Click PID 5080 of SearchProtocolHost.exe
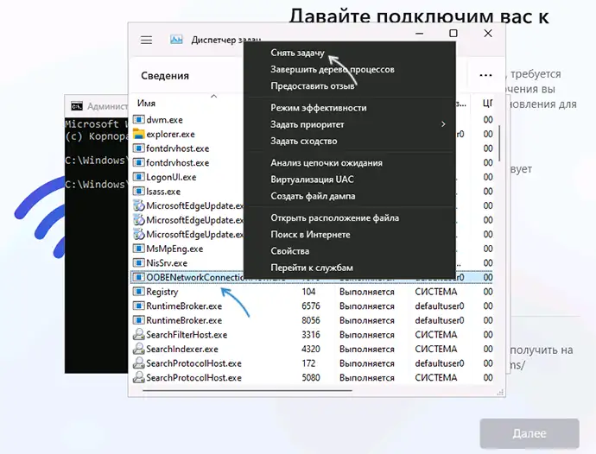The image size is (596, 454). click(x=311, y=378)
